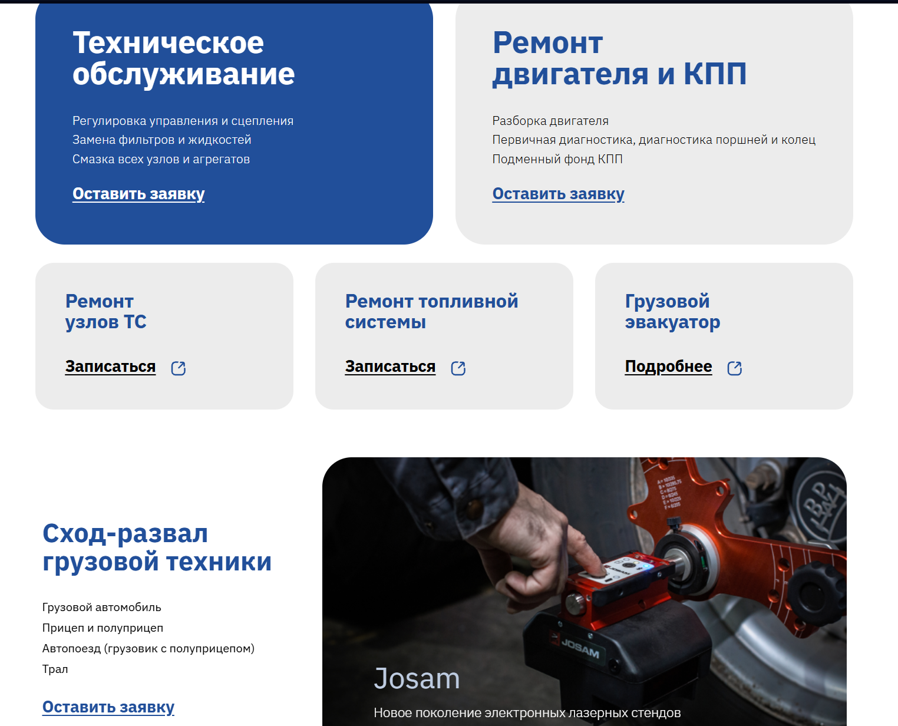Click the Техническое обслуживание heading
The height and width of the screenshot is (726, 898).
point(183,58)
